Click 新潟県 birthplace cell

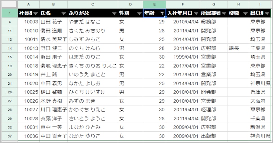tap(260, 127)
